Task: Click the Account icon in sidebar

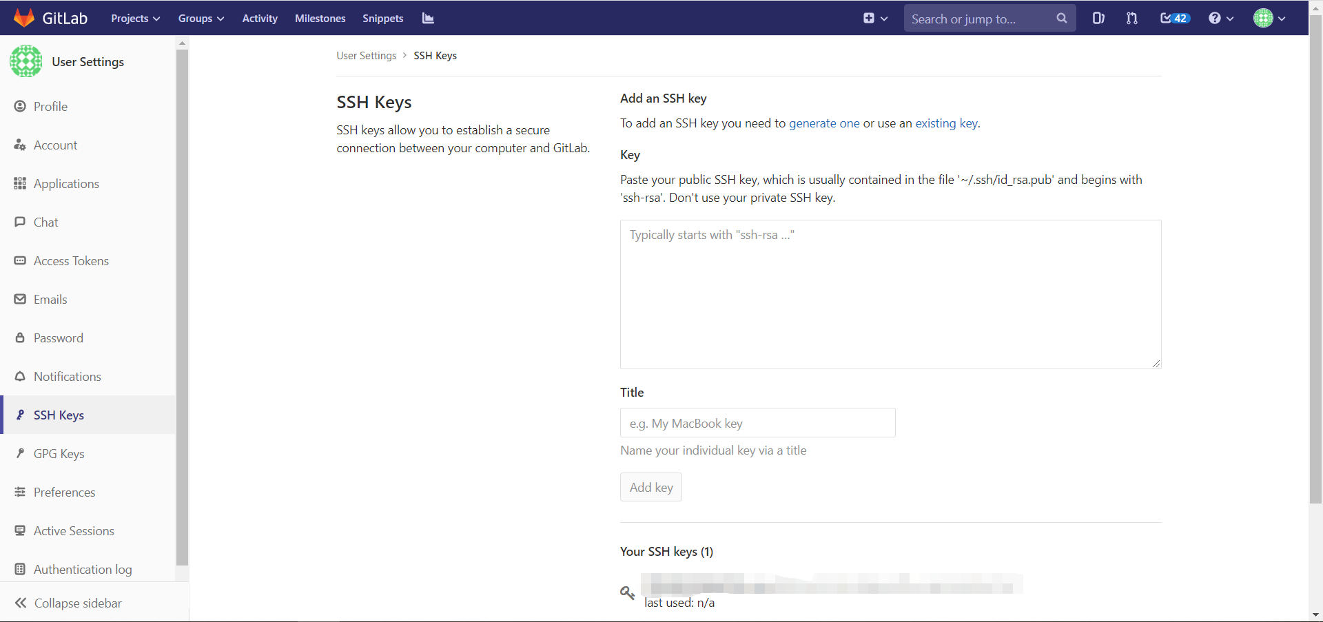Action: click(x=20, y=145)
